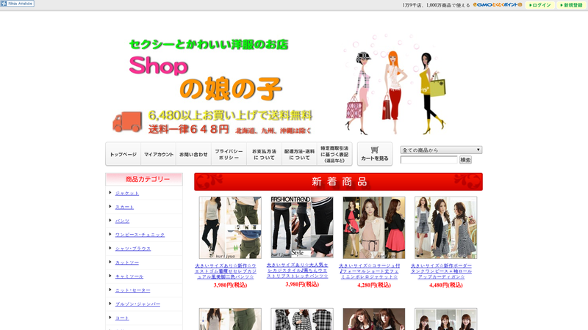Click the arrow bullet beside コート
588x330 pixels.
110,318
